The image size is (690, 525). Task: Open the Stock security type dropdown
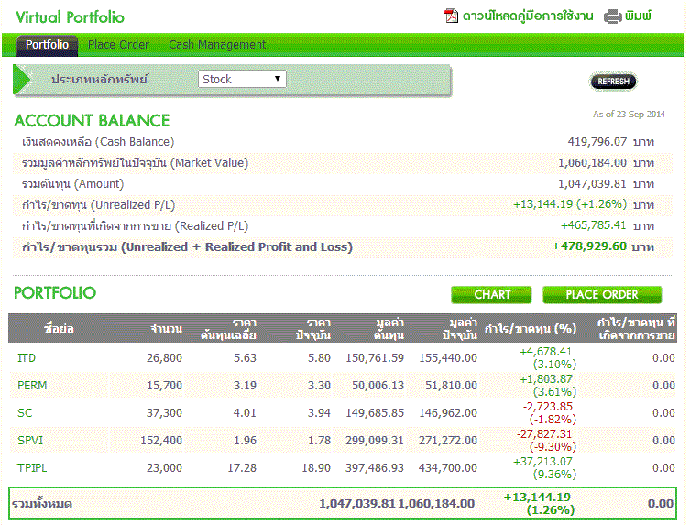[242, 80]
